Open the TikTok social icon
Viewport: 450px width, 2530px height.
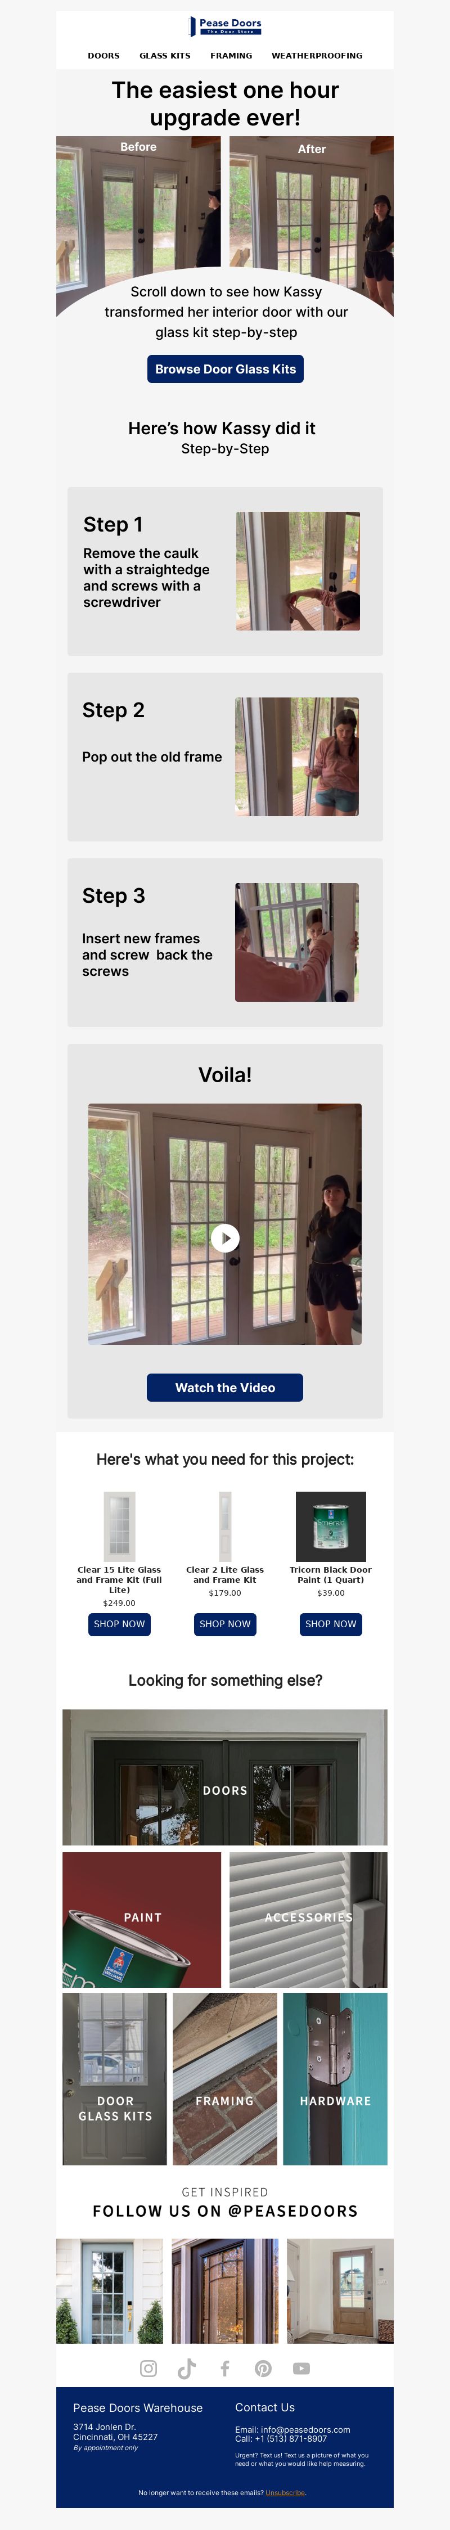point(187,2368)
